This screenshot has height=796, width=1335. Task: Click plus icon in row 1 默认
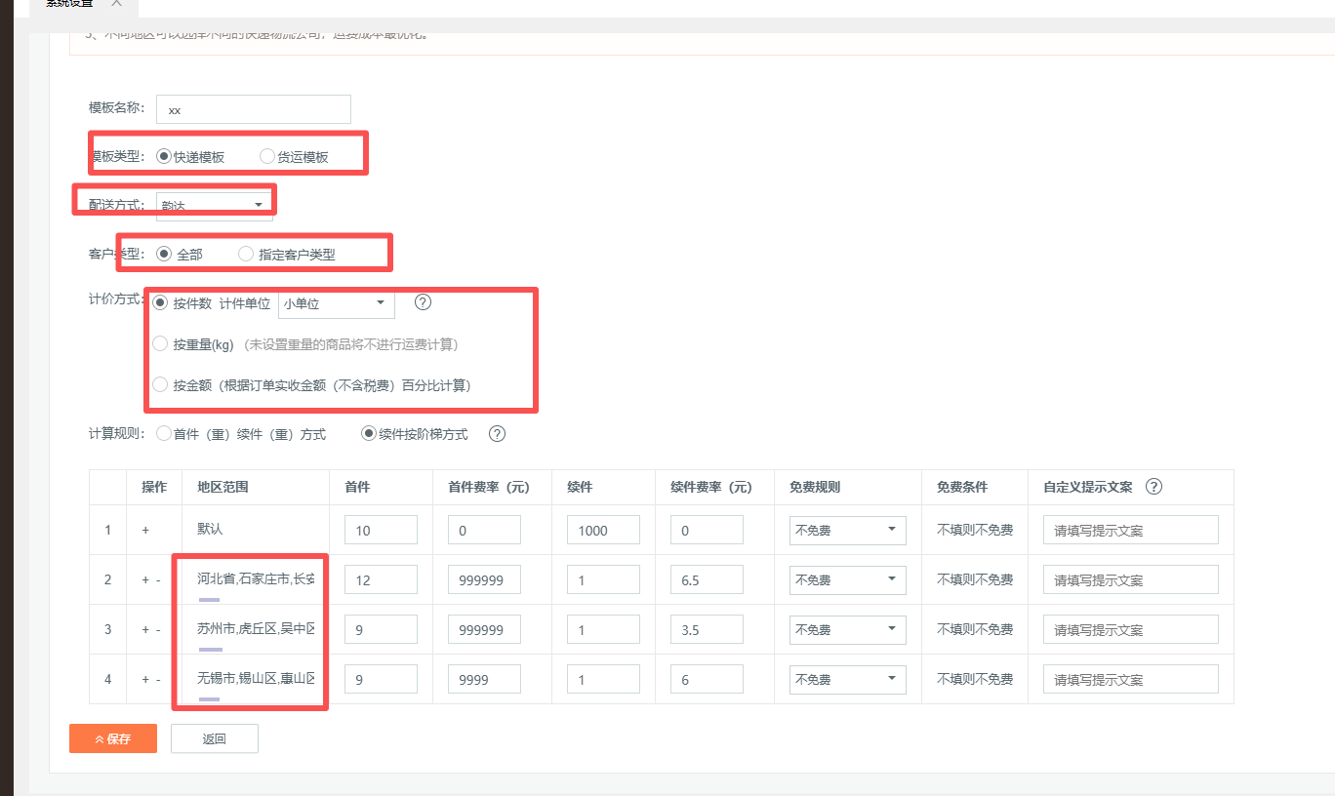(145, 531)
